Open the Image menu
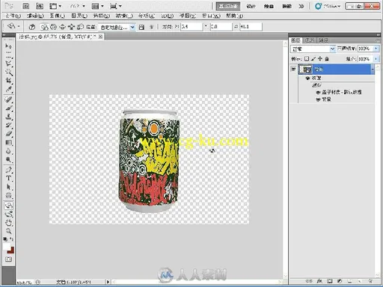 pyautogui.click(x=58, y=16)
